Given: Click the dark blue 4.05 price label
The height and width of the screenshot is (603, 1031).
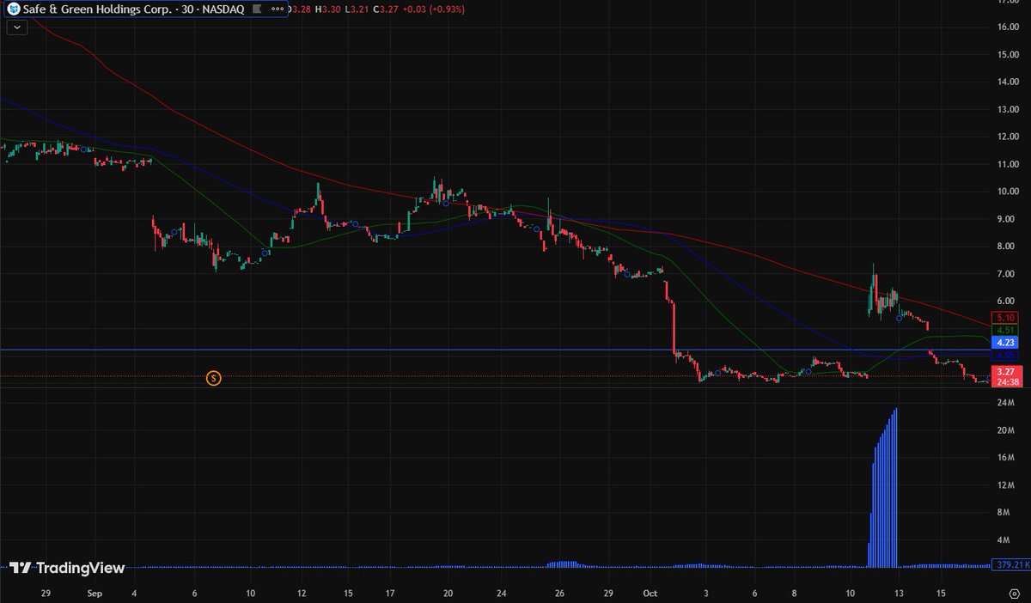Looking at the screenshot, I should [1004, 354].
